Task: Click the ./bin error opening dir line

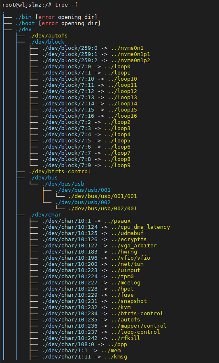Action: (x=56, y=17)
